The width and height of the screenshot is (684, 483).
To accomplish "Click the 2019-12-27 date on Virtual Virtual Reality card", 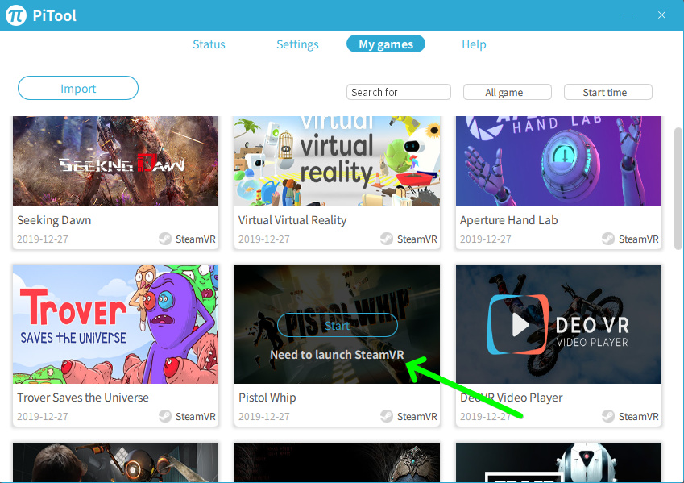I will pyautogui.click(x=264, y=239).
